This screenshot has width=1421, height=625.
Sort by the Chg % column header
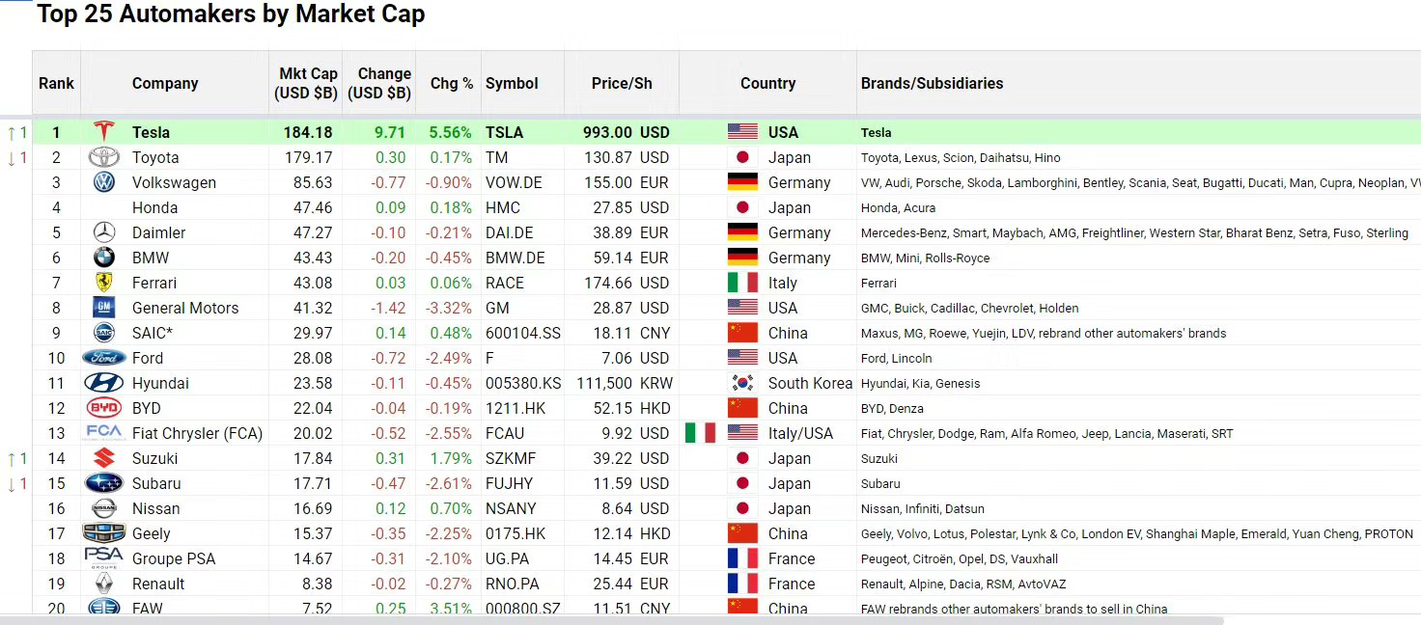point(452,83)
